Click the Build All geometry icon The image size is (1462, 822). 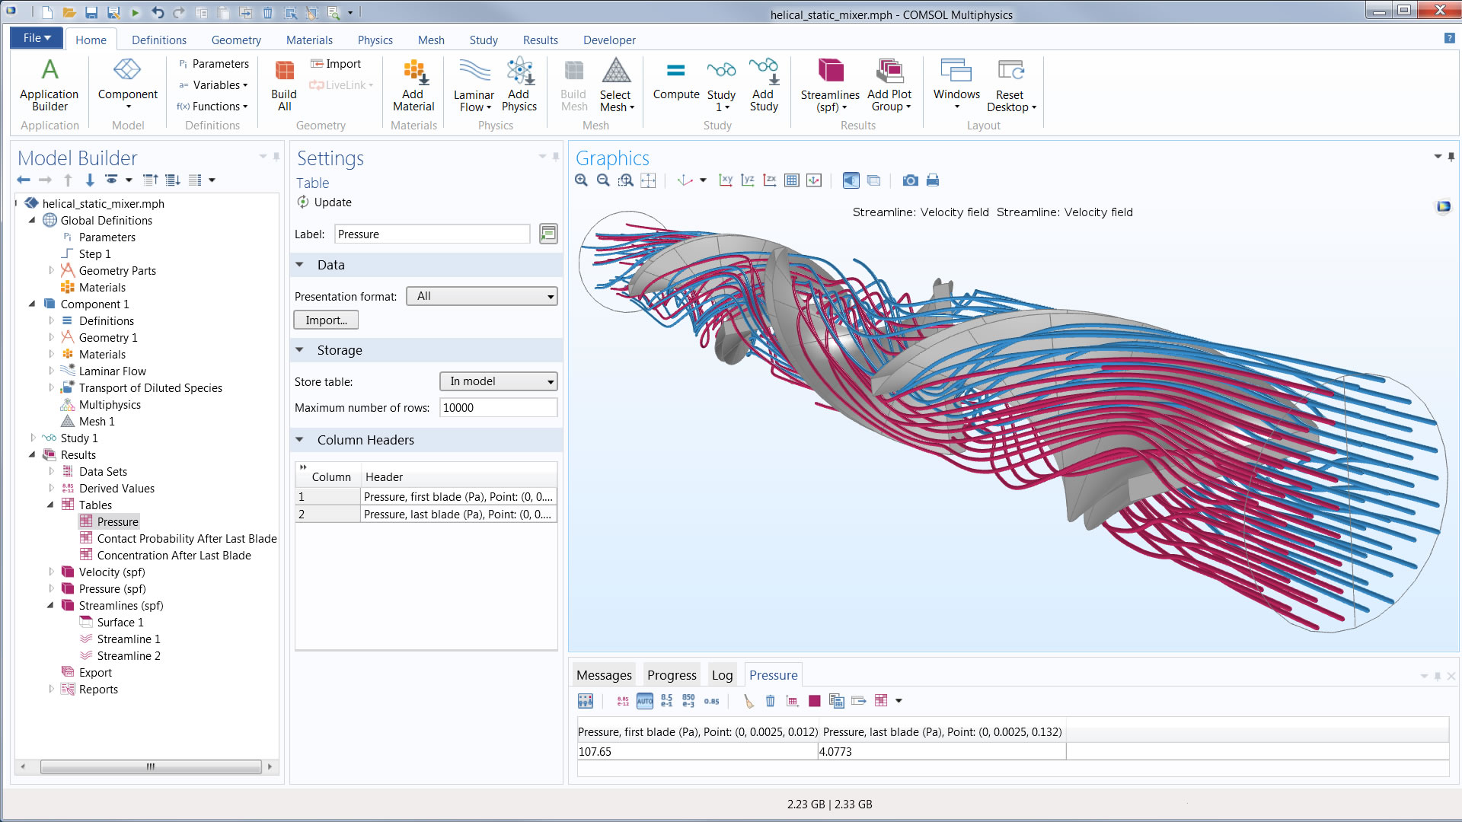pyautogui.click(x=284, y=85)
